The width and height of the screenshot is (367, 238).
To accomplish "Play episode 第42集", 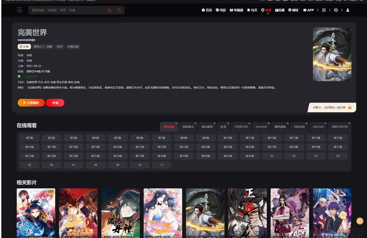I will (x=250, y=156).
